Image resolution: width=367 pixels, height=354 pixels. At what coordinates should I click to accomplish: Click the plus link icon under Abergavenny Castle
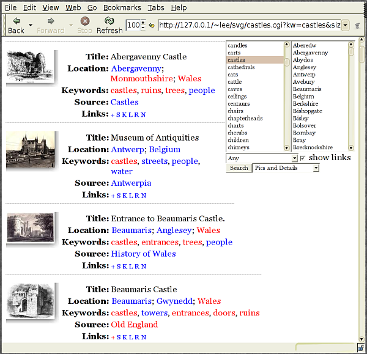113,114
